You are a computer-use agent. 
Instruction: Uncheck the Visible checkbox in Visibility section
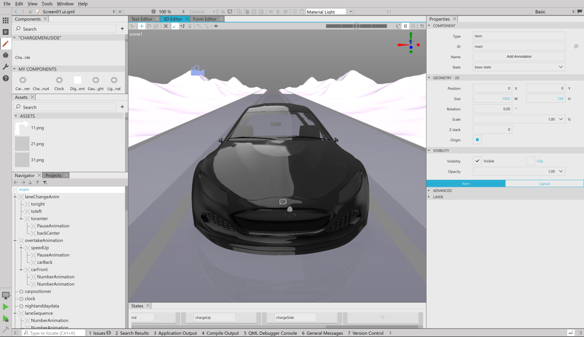pyautogui.click(x=477, y=160)
